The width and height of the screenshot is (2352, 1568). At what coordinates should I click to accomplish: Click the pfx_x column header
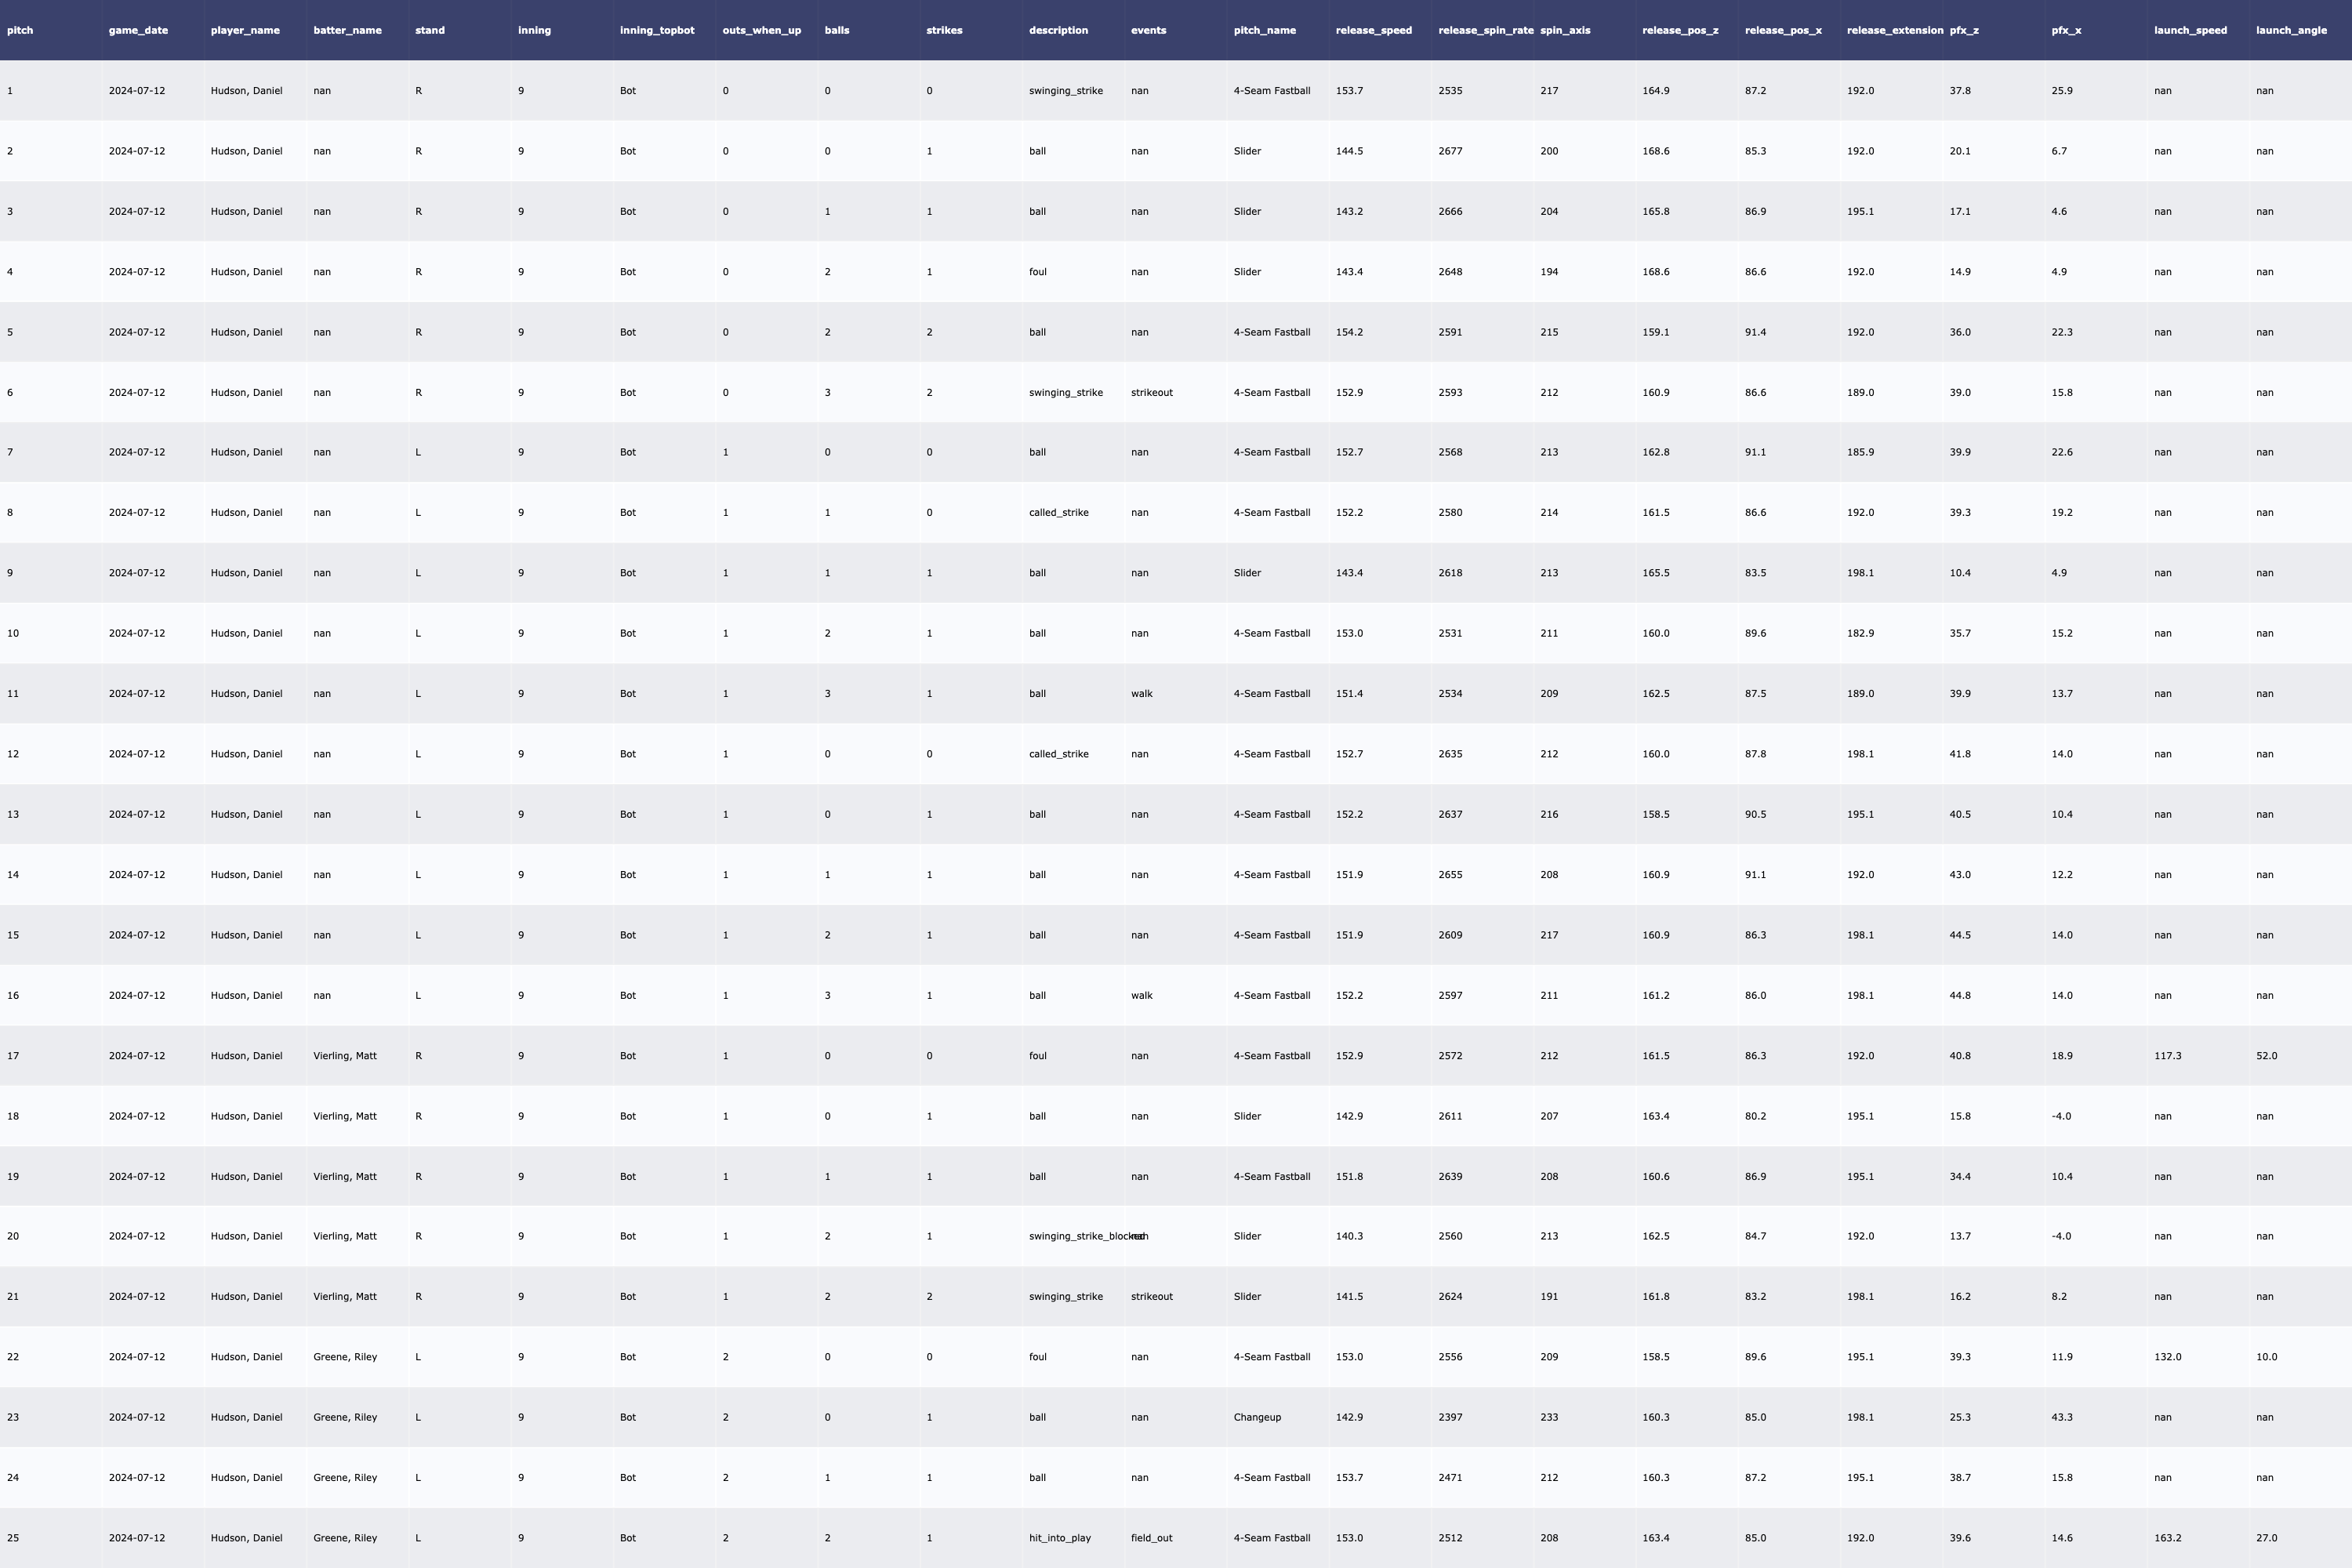[x=2066, y=30]
